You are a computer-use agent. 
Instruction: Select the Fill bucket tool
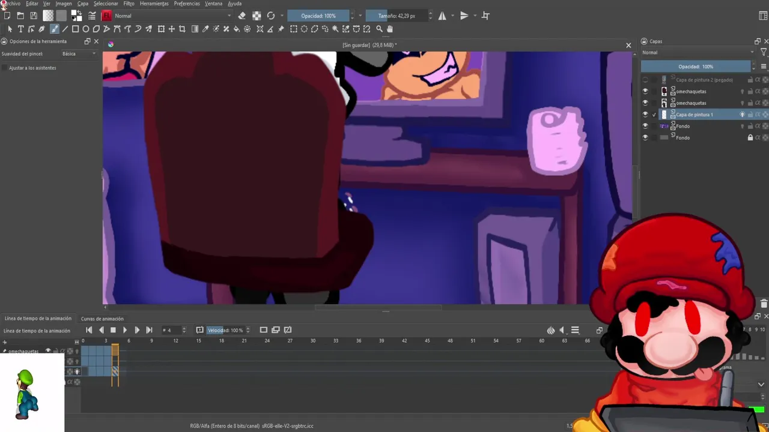[x=237, y=29]
